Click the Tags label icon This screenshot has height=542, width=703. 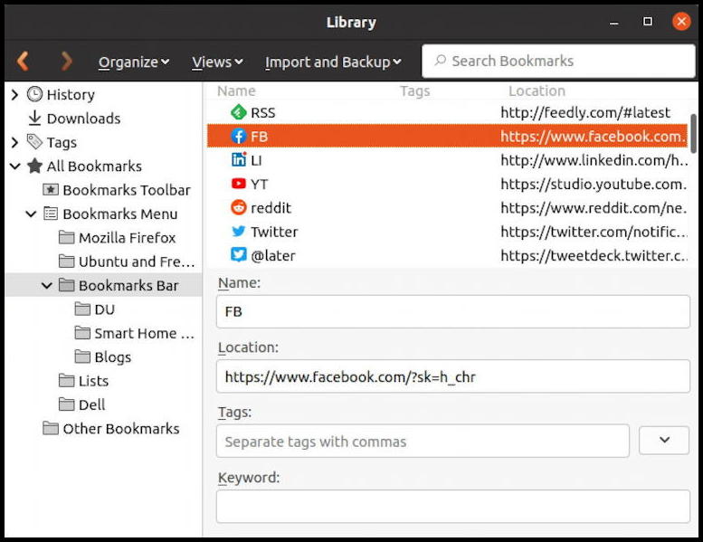(34, 142)
